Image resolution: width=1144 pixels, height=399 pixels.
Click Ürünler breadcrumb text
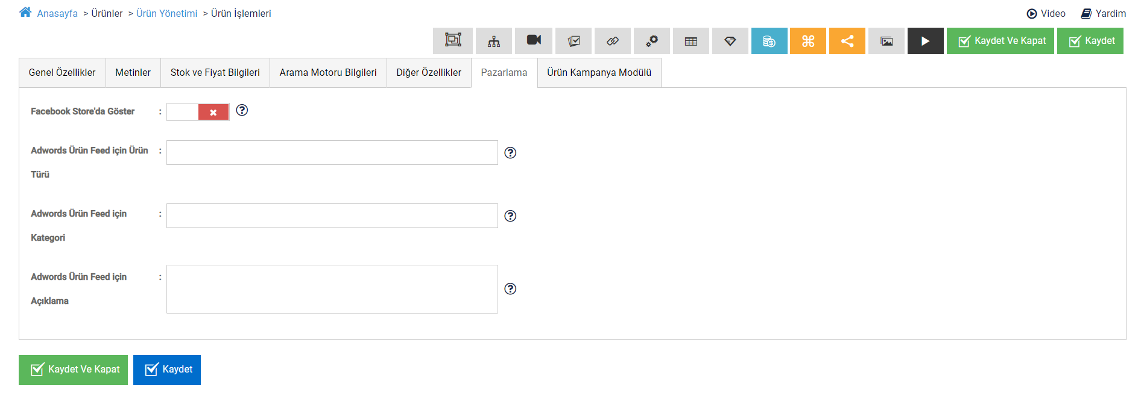pos(107,13)
